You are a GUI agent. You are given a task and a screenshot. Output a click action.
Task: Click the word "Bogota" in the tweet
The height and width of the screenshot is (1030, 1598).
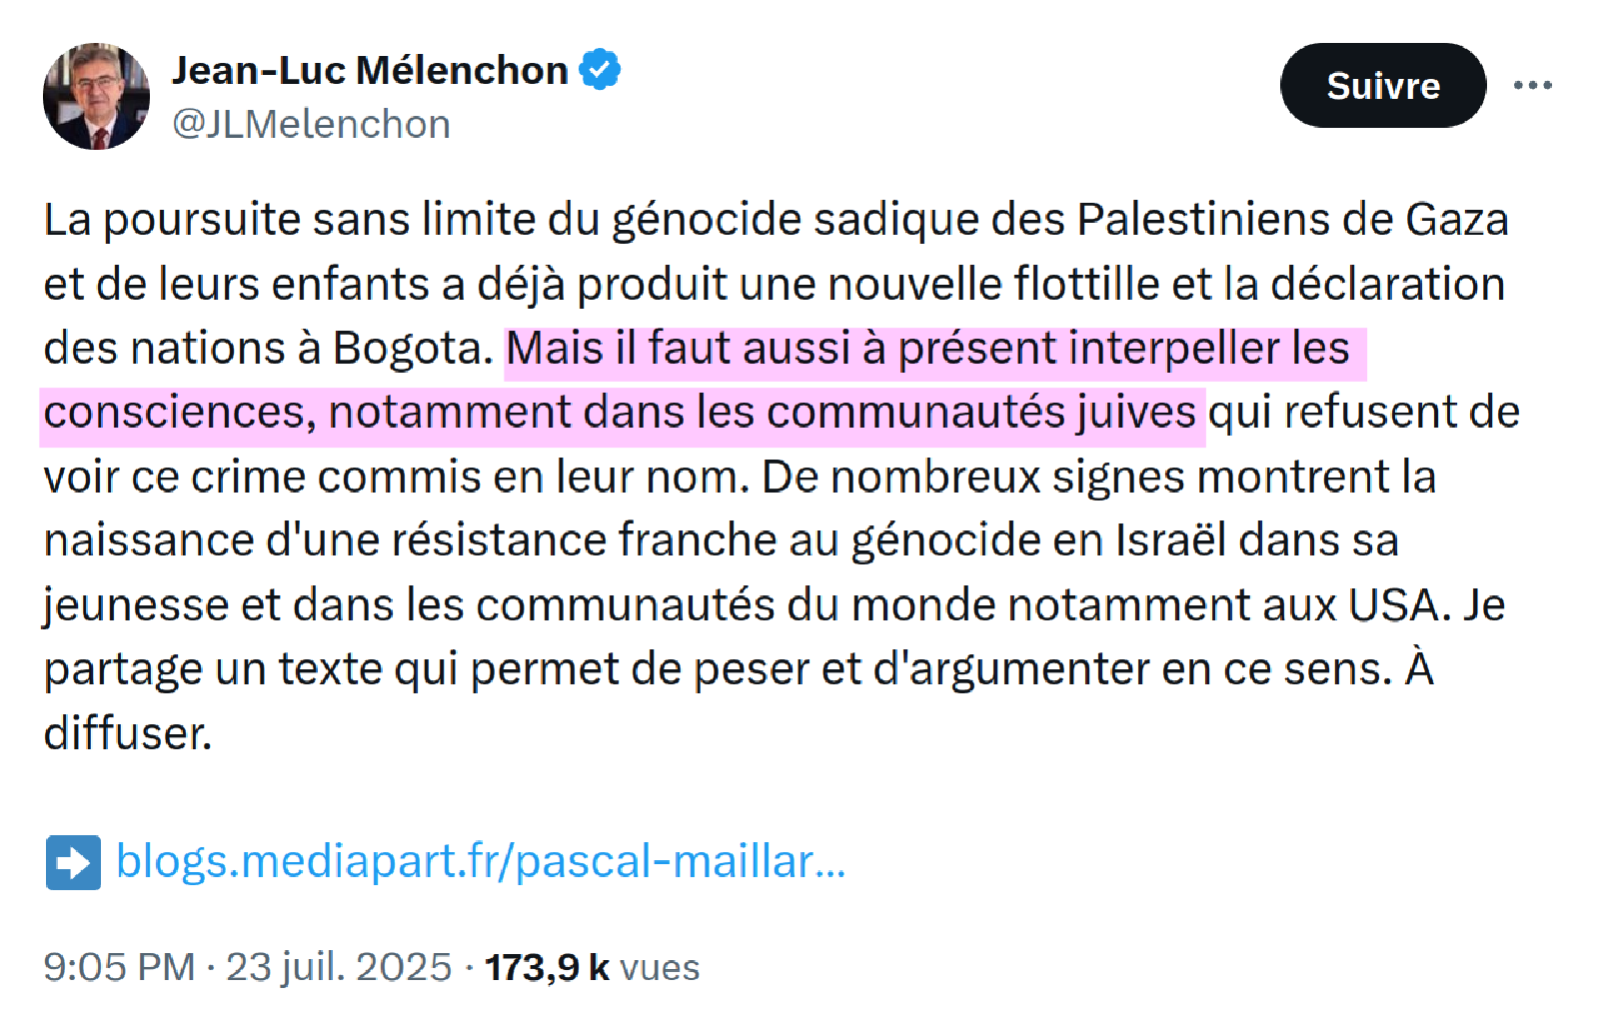point(413,349)
